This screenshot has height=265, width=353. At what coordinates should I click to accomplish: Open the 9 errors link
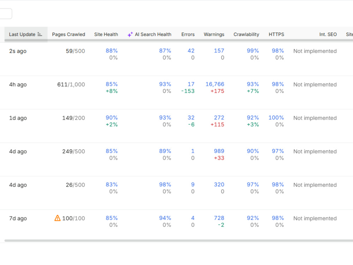click(193, 184)
